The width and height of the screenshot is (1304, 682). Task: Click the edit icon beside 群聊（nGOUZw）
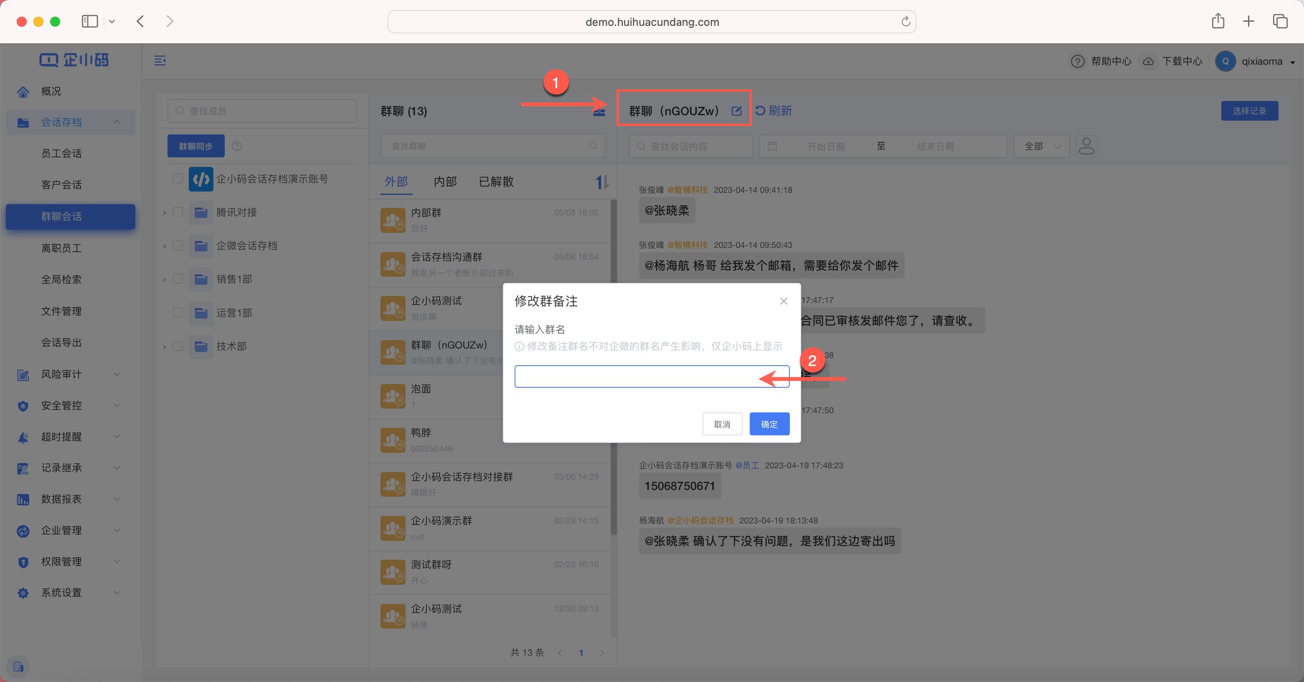coord(736,111)
